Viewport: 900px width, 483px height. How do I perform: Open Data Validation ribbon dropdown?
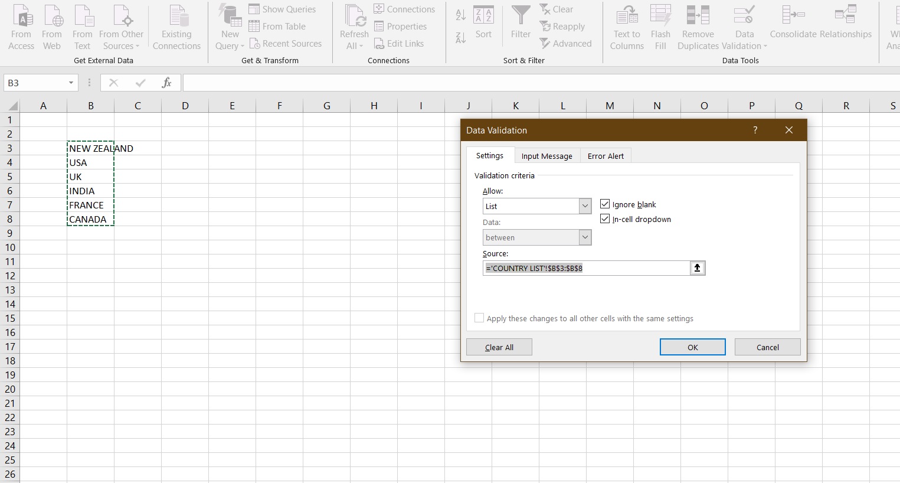click(x=744, y=27)
